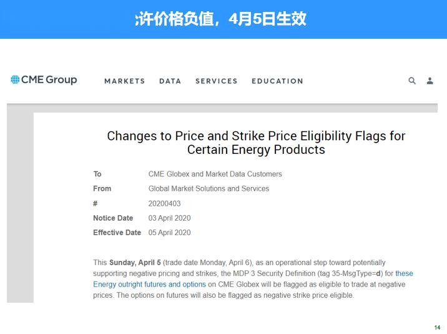Click the 05 April 2020 date value
This screenshot has width=447, height=334.
coord(169,233)
